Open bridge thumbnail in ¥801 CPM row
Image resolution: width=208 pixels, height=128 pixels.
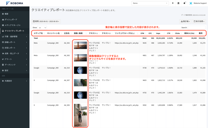point(80,58)
